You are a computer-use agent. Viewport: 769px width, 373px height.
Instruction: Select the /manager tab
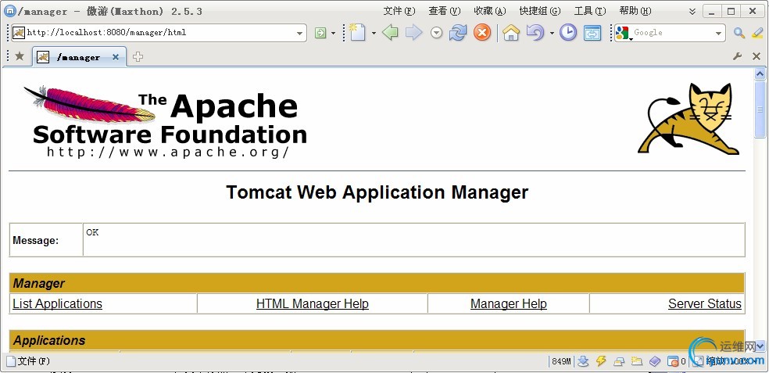pos(79,57)
